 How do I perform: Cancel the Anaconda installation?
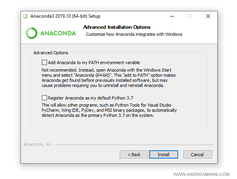tap(197, 155)
